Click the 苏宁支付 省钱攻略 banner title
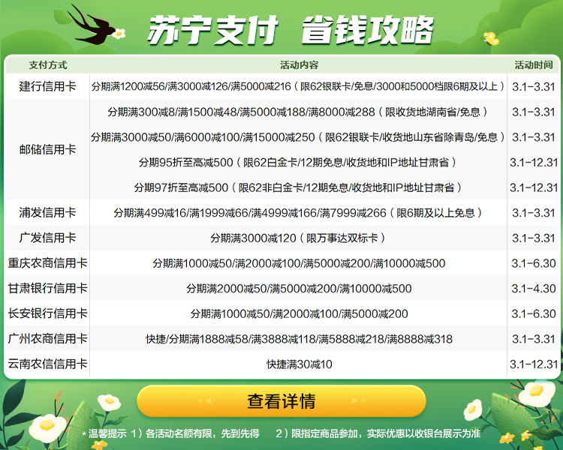563x450 pixels. coord(290,30)
